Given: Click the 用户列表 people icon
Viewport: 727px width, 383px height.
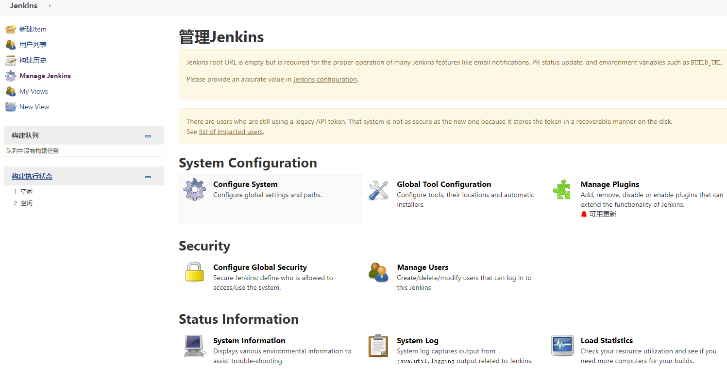Looking at the screenshot, I should [11, 45].
